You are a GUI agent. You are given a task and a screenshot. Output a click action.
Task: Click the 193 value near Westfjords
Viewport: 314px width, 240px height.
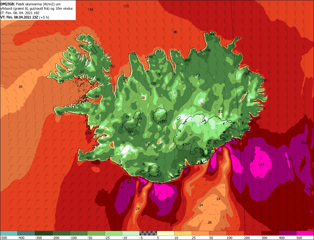(112, 66)
